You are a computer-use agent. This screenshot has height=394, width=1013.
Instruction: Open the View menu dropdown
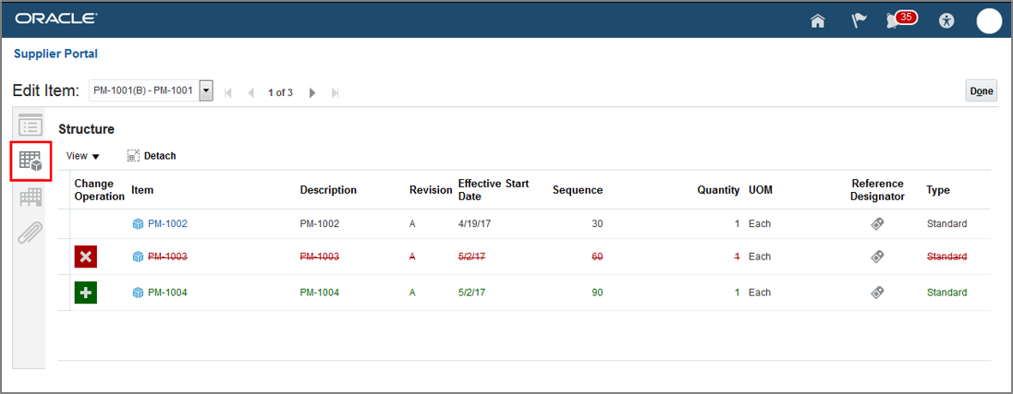[x=83, y=156]
